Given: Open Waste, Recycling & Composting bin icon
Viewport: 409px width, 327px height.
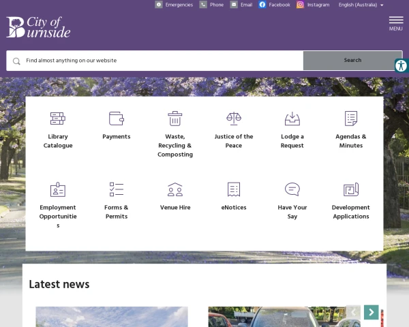Looking at the screenshot, I should click(175, 119).
